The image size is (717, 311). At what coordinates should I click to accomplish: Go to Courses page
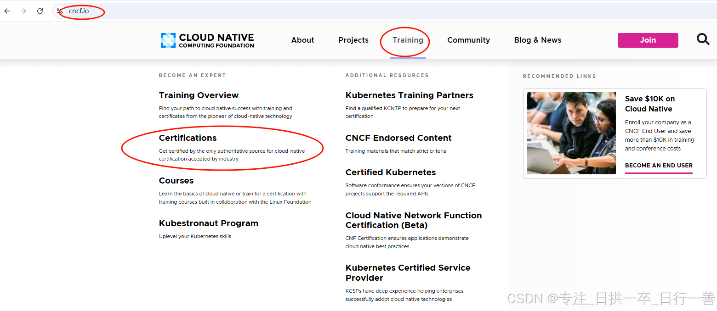click(x=176, y=180)
